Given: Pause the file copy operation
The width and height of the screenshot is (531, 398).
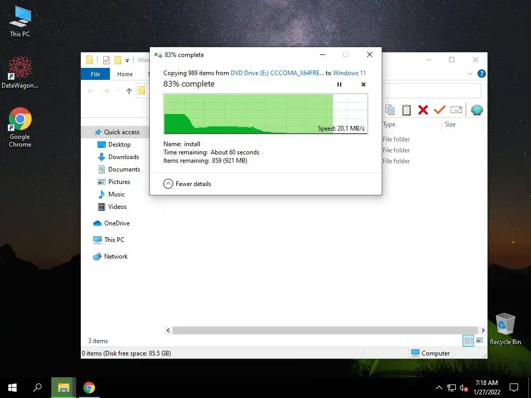Looking at the screenshot, I should (x=339, y=84).
